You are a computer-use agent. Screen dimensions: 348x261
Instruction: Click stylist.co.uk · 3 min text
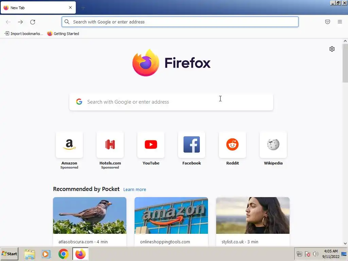point(240,242)
